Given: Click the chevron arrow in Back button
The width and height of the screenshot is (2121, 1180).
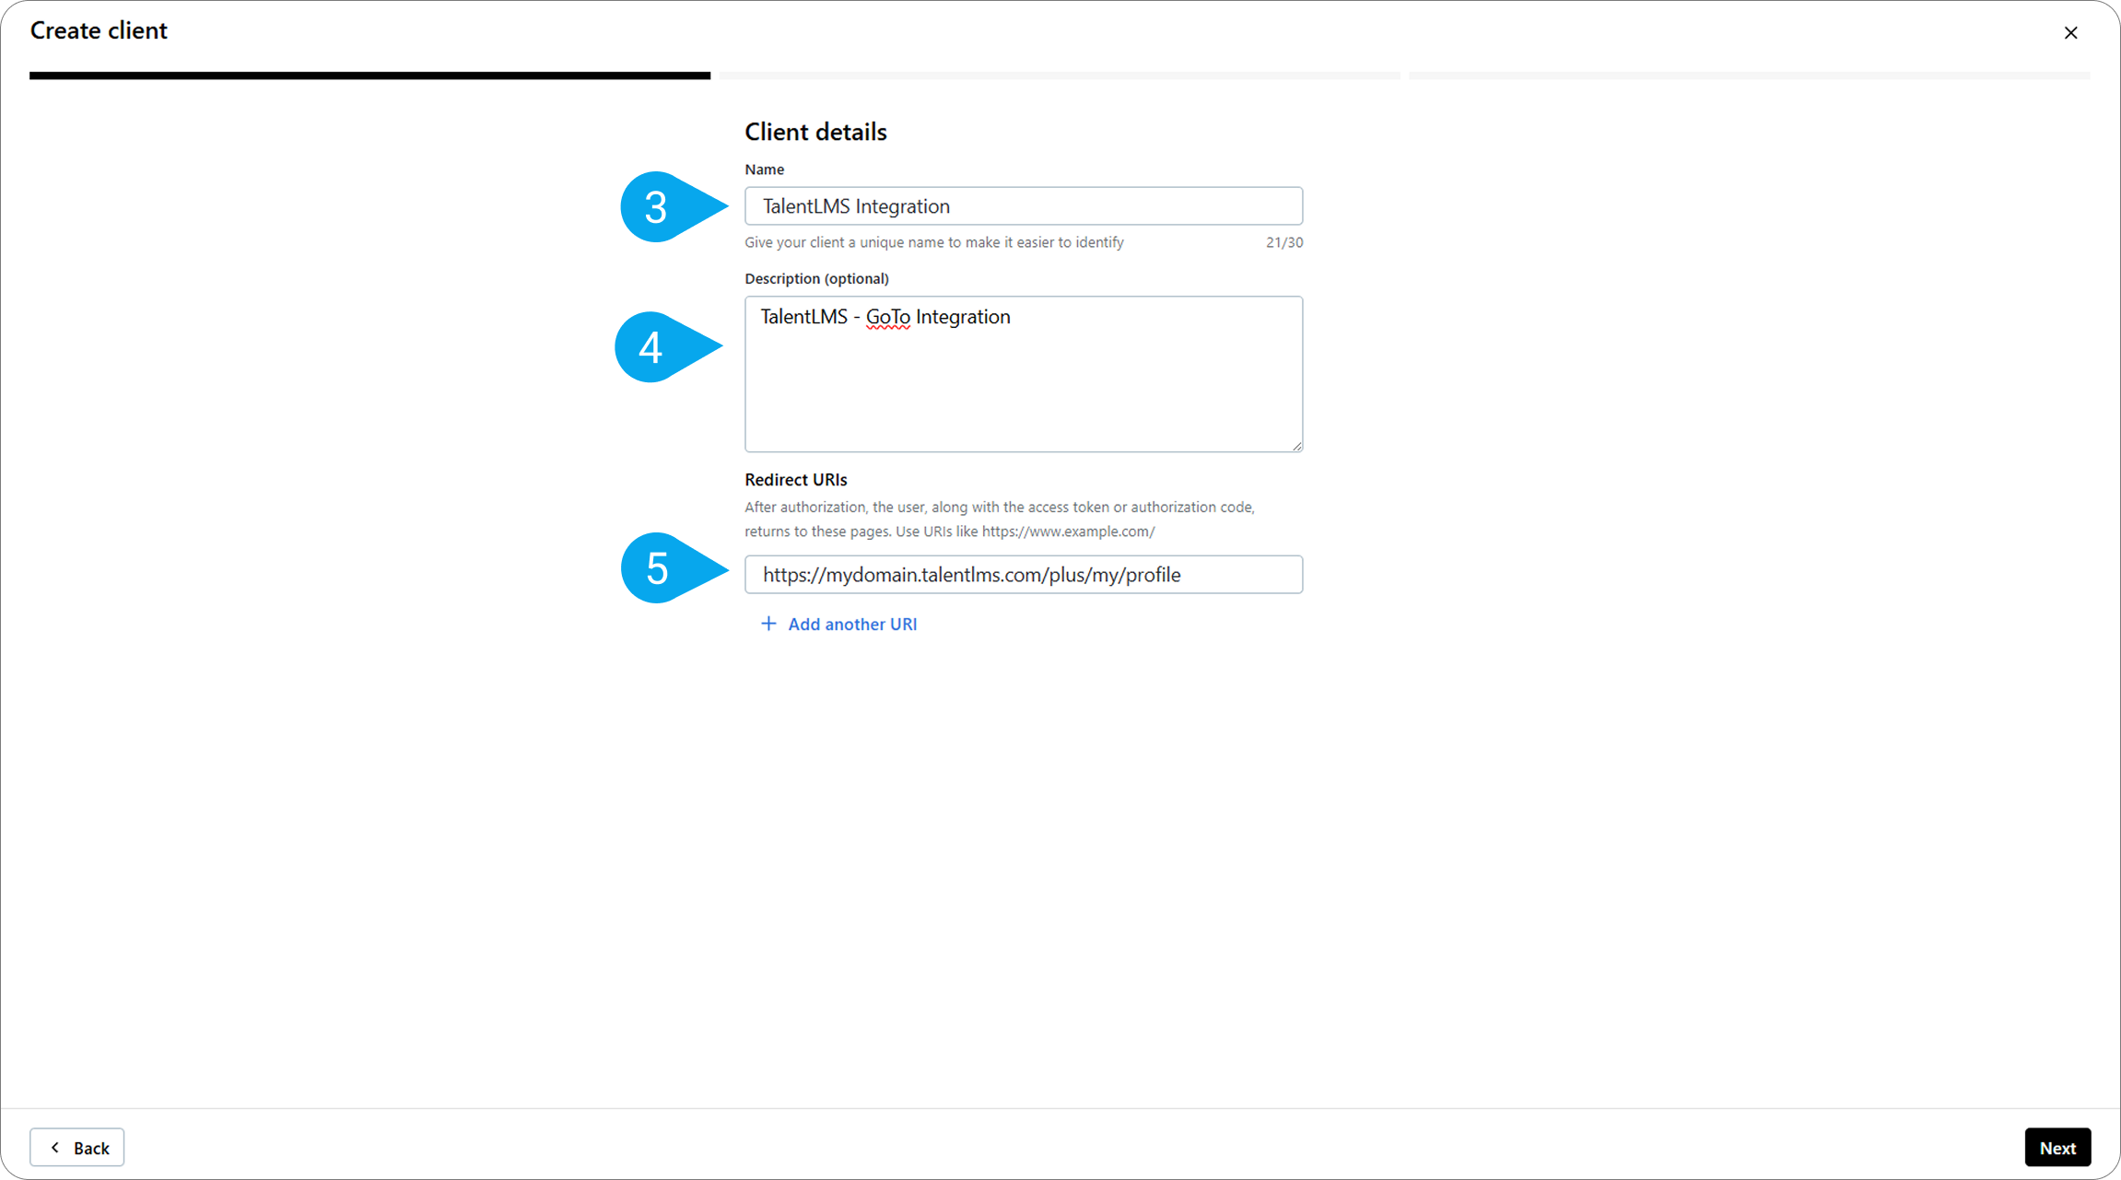Looking at the screenshot, I should click(x=55, y=1147).
